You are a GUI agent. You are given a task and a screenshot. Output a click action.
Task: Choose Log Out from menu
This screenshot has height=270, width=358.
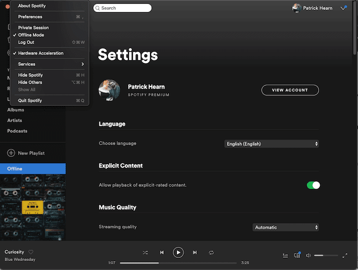tap(49, 42)
